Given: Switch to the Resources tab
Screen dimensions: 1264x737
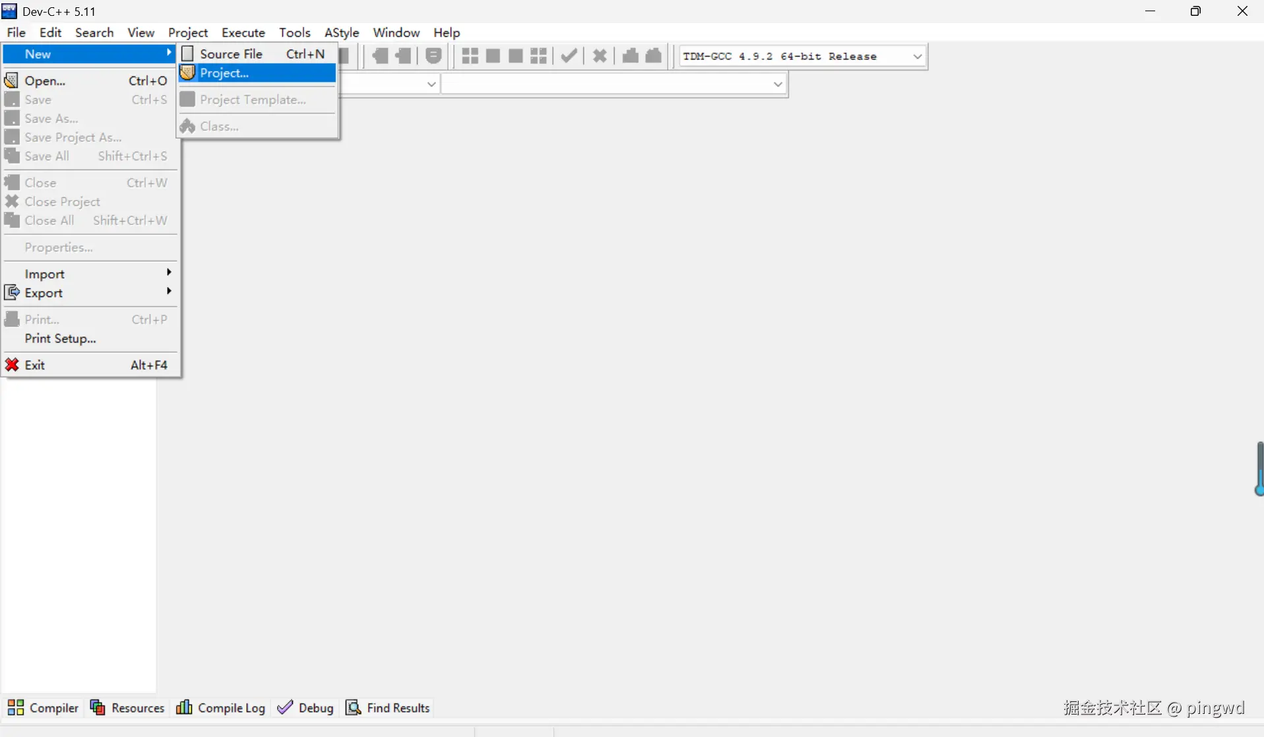Looking at the screenshot, I should pyautogui.click(x=127, y=708).
